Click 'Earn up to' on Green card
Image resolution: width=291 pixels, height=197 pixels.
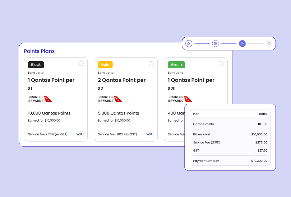point(176,73)
